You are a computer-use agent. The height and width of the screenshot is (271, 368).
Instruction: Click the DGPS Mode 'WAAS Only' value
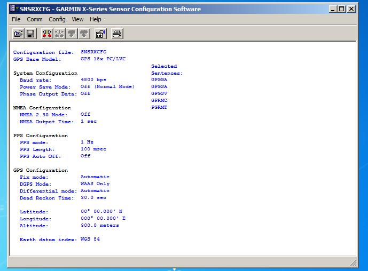pos(95,184)
